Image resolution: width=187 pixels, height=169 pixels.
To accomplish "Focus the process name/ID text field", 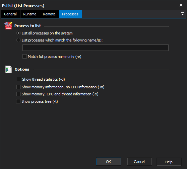I will coord(96,48).
